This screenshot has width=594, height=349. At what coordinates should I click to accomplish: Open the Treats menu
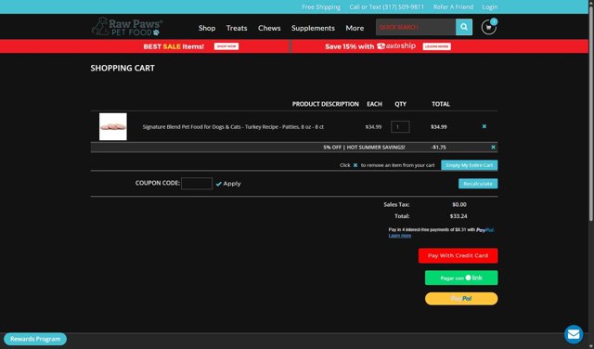[237, 28]
